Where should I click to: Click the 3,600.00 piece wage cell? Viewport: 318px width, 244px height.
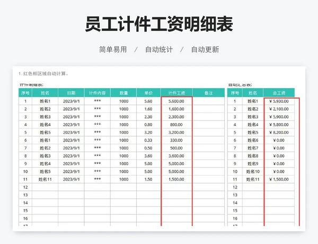[176, 156]
